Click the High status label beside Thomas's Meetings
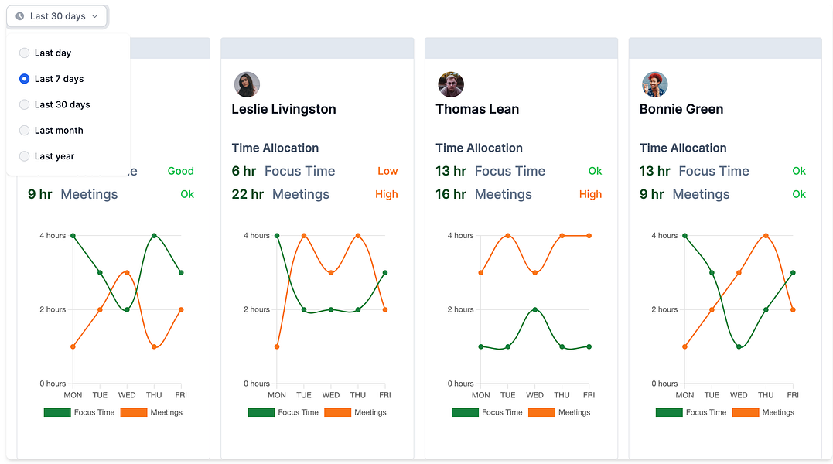 click(590, 194)
